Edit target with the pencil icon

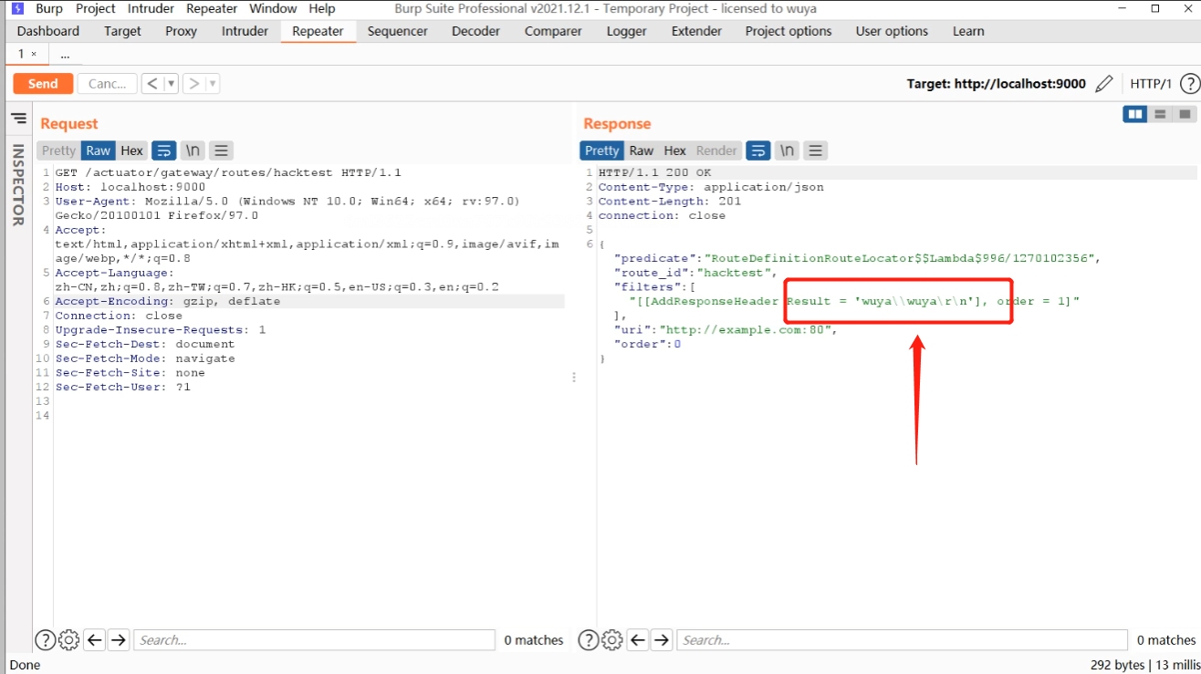(x=1103, y=84)
